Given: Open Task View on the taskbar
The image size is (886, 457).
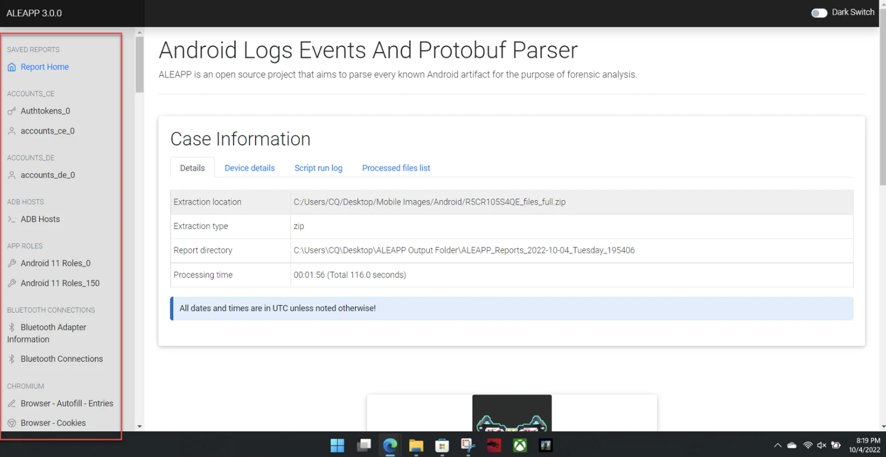Looking at the screenshot, I should tap(364, 445).
